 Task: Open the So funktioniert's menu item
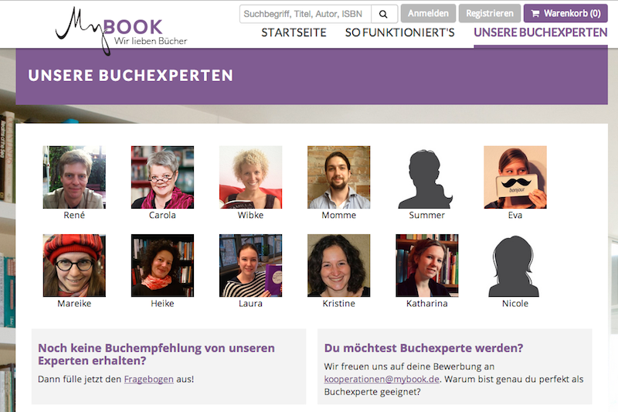tap(399, 32)
